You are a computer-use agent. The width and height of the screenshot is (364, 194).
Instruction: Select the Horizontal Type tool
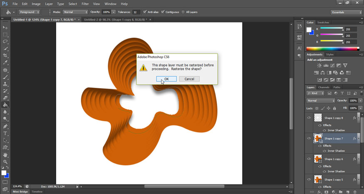pyautogui.click(x=5, y=133)
